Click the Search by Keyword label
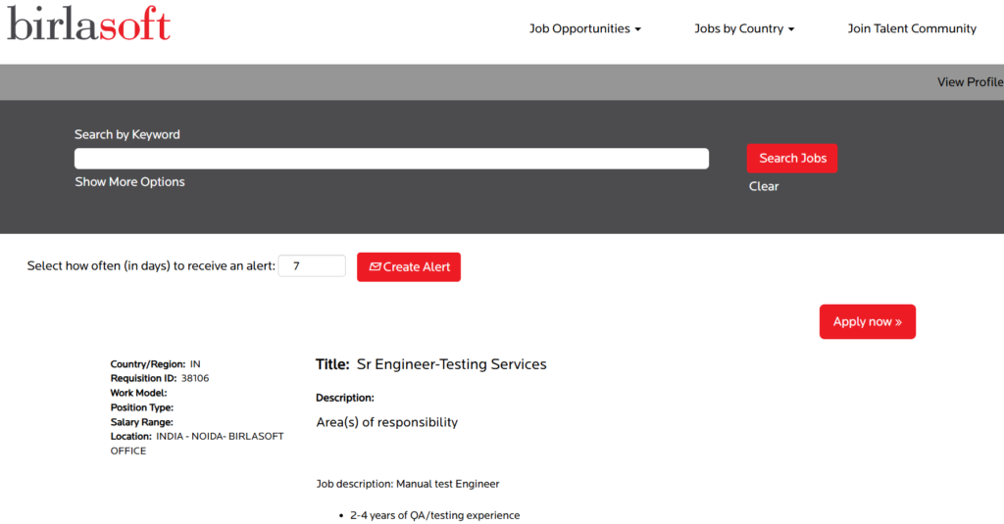Viewport: 1004px width, 524px height. [x=126, y=134]
